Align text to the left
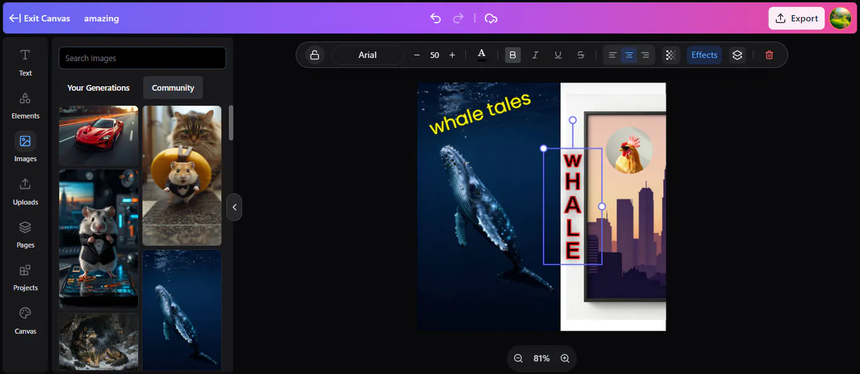Viewport: 860px width, 374px height. [x=612, y=55]
